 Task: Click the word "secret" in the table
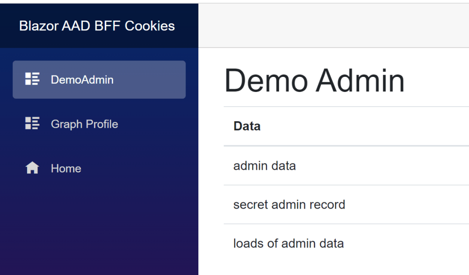251,205
